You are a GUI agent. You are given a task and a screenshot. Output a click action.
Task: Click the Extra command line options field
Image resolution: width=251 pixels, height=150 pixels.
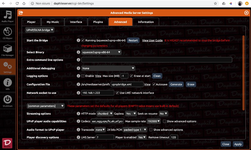pos(157,60)
